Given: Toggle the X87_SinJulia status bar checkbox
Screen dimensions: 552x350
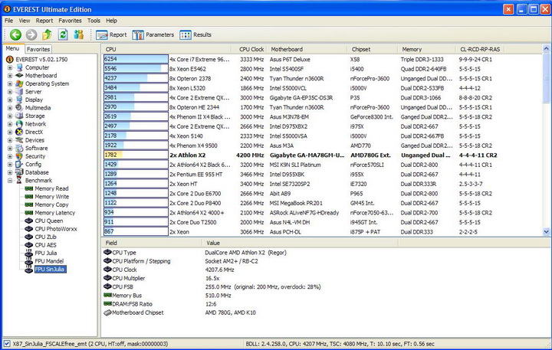Looking at the screenshot, I should pos(7,344).
